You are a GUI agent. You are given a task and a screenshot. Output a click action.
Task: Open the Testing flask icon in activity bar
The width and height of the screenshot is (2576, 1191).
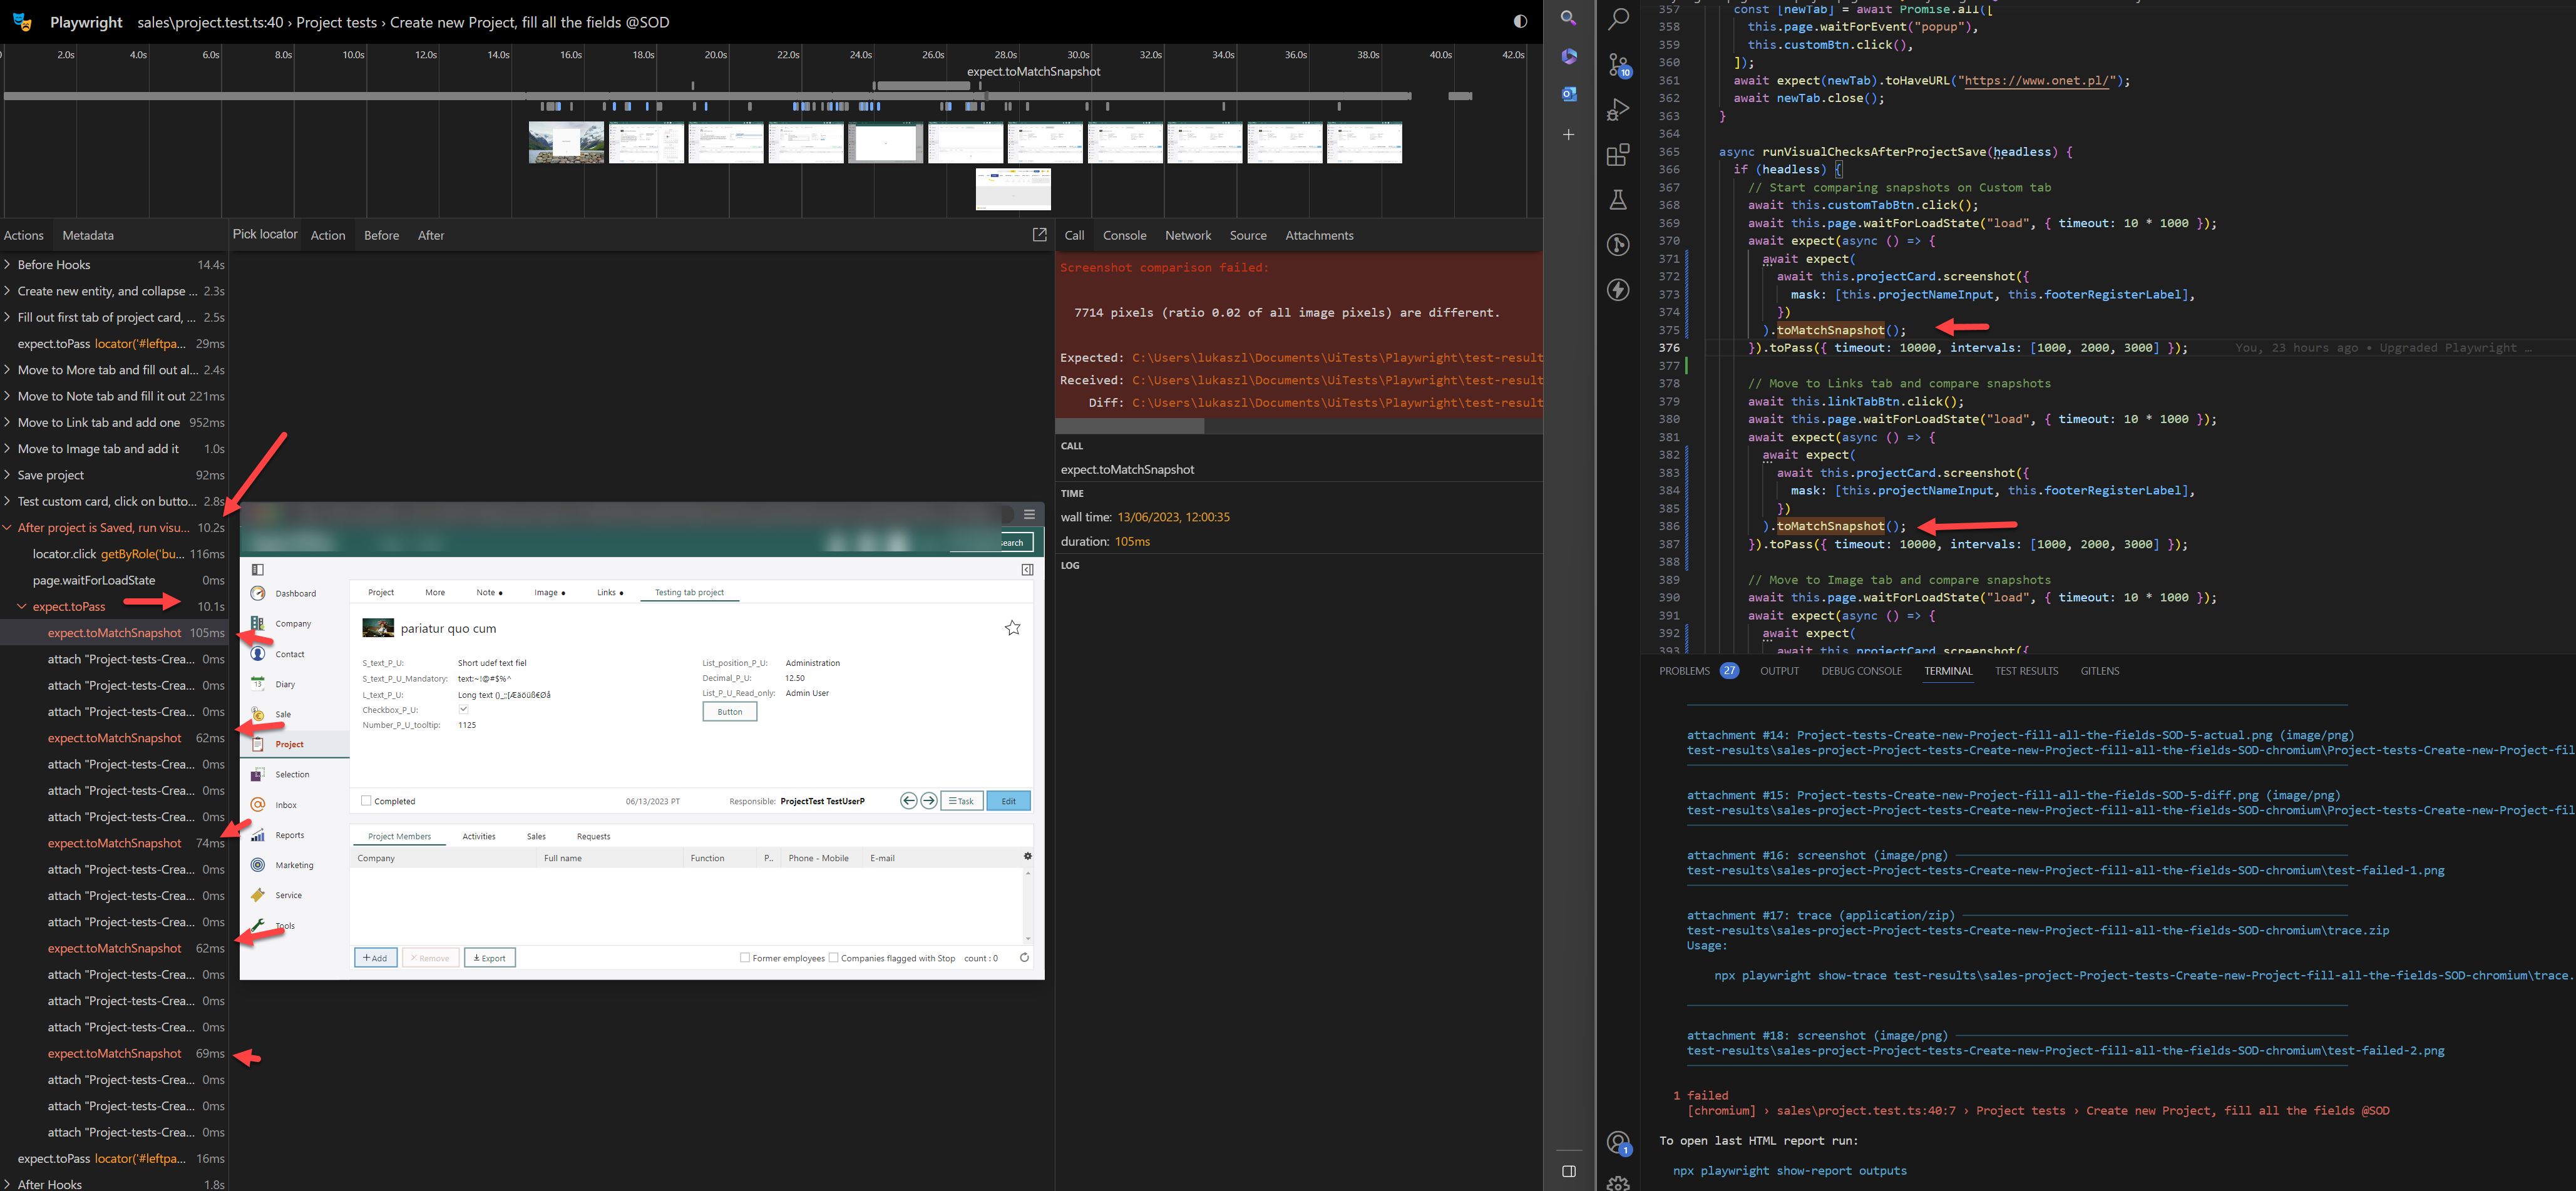tap(1618, 199)
